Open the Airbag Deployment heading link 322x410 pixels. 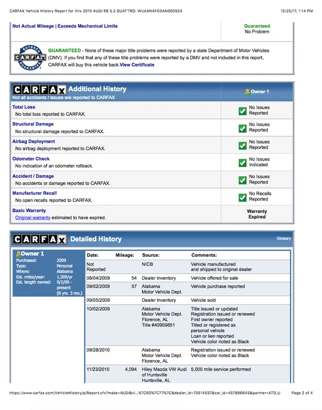[34, 141]
